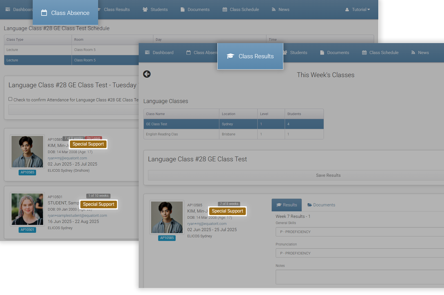Open News feed in front navbar
Screen dimensions: 444x295
click(x=420, y=53)
